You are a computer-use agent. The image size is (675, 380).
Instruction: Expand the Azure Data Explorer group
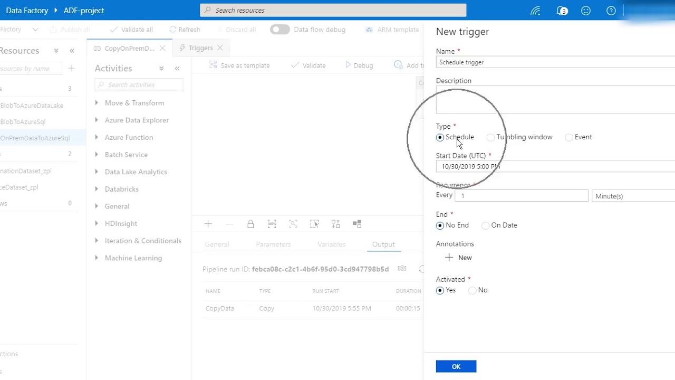click(97, 120)
